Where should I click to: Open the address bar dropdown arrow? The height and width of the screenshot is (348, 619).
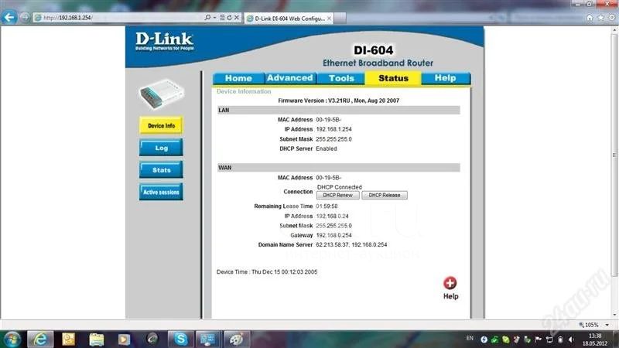(x=214, y=17)
